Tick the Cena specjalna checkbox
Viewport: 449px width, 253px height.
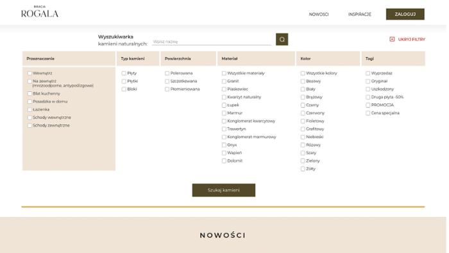[x=368, y=113]
